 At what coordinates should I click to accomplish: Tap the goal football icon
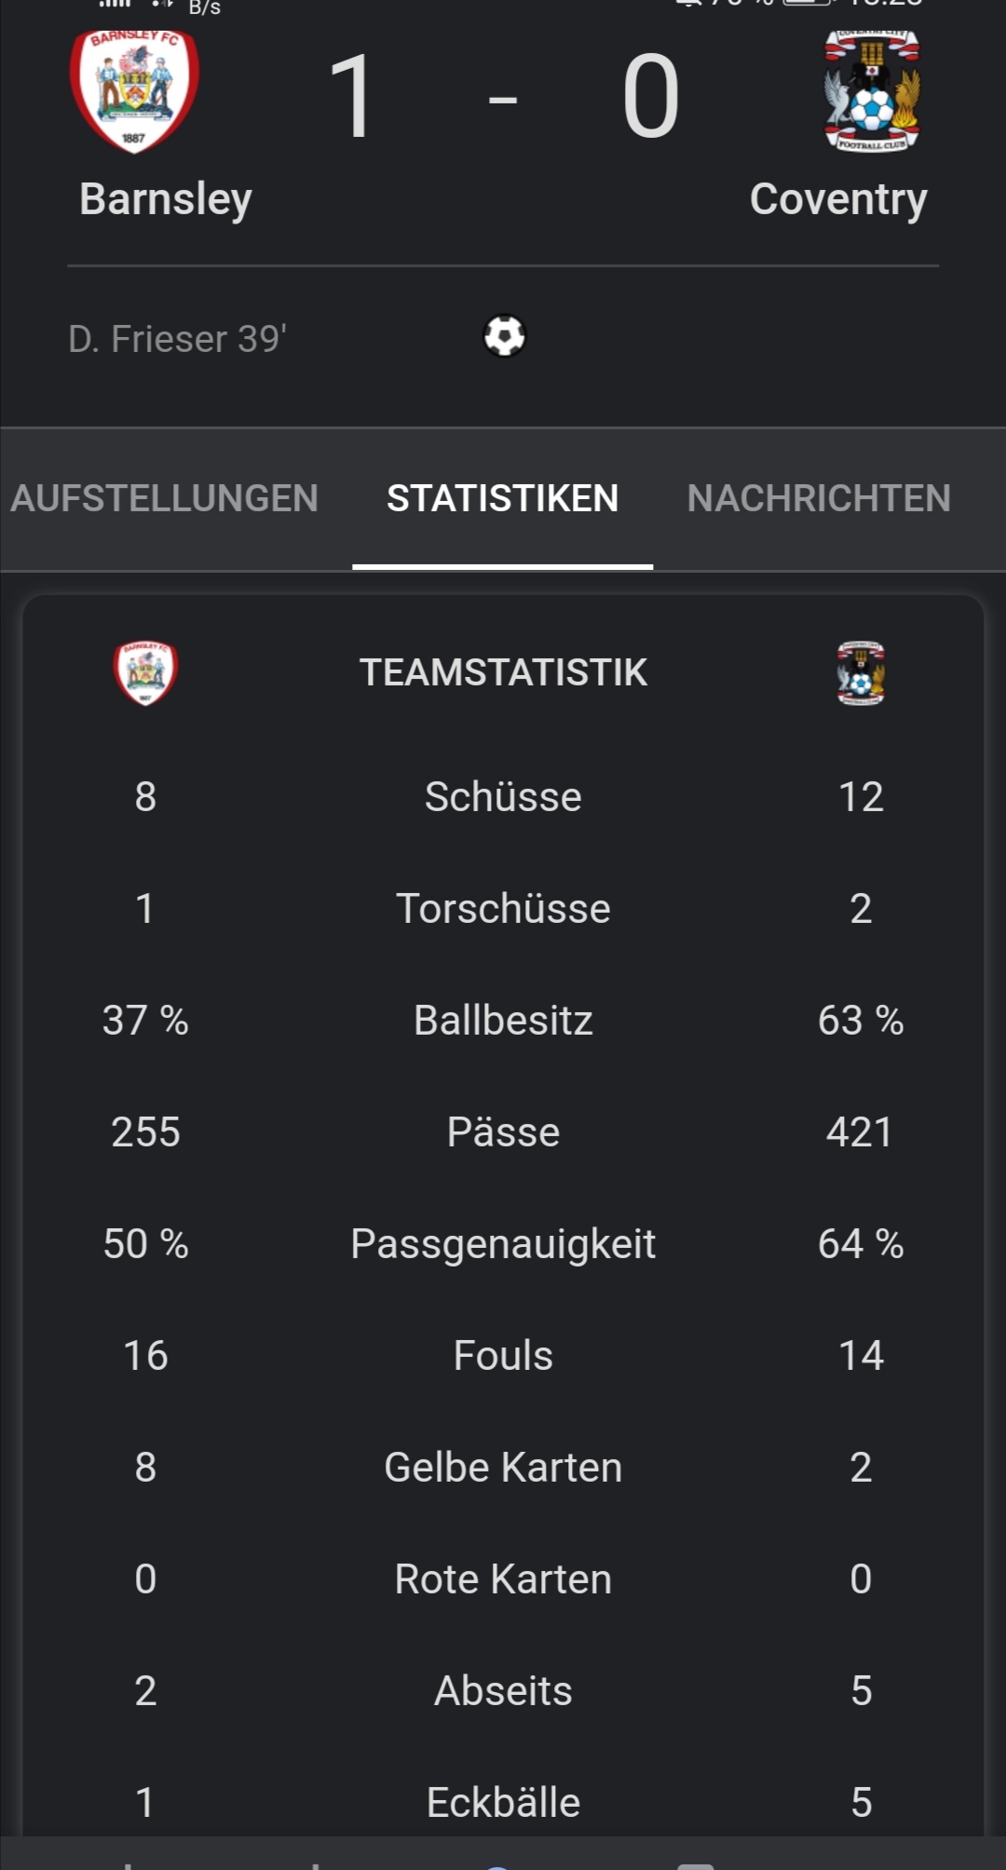504,336
